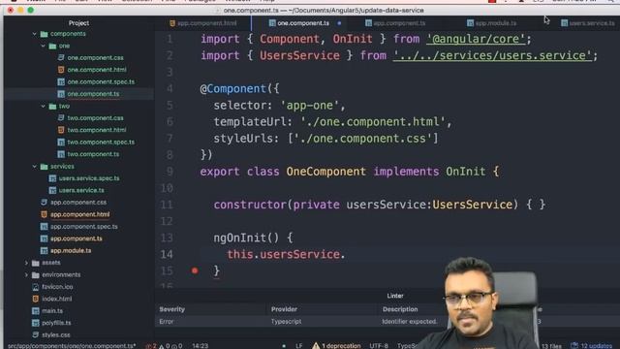Sort linter table by Severity column
620x349 pixels.
click(x=172, y=309)
